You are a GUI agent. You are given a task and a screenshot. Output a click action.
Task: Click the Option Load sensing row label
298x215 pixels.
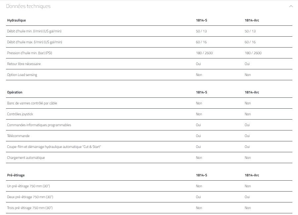pos(22,75)
